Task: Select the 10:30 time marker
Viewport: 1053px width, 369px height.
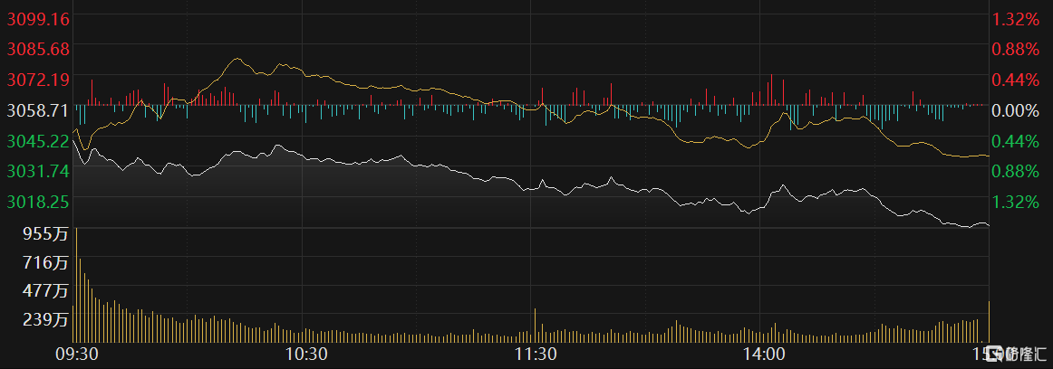Action: pos(305,353)
